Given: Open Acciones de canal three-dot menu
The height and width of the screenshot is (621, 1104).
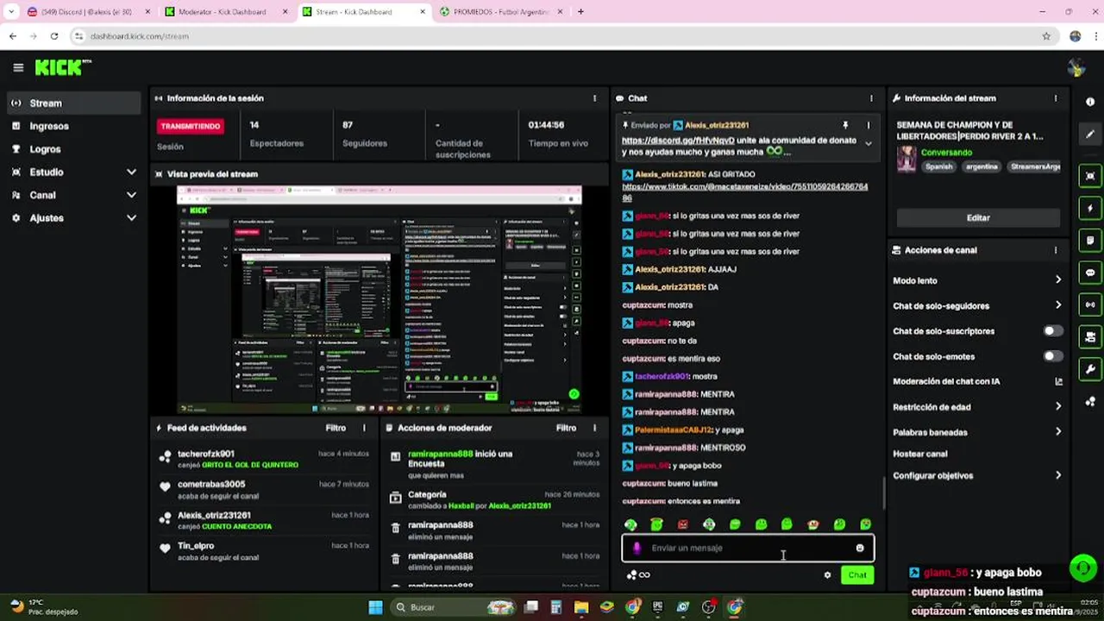Looking at the screenshot, I should tap(1056, 250).
